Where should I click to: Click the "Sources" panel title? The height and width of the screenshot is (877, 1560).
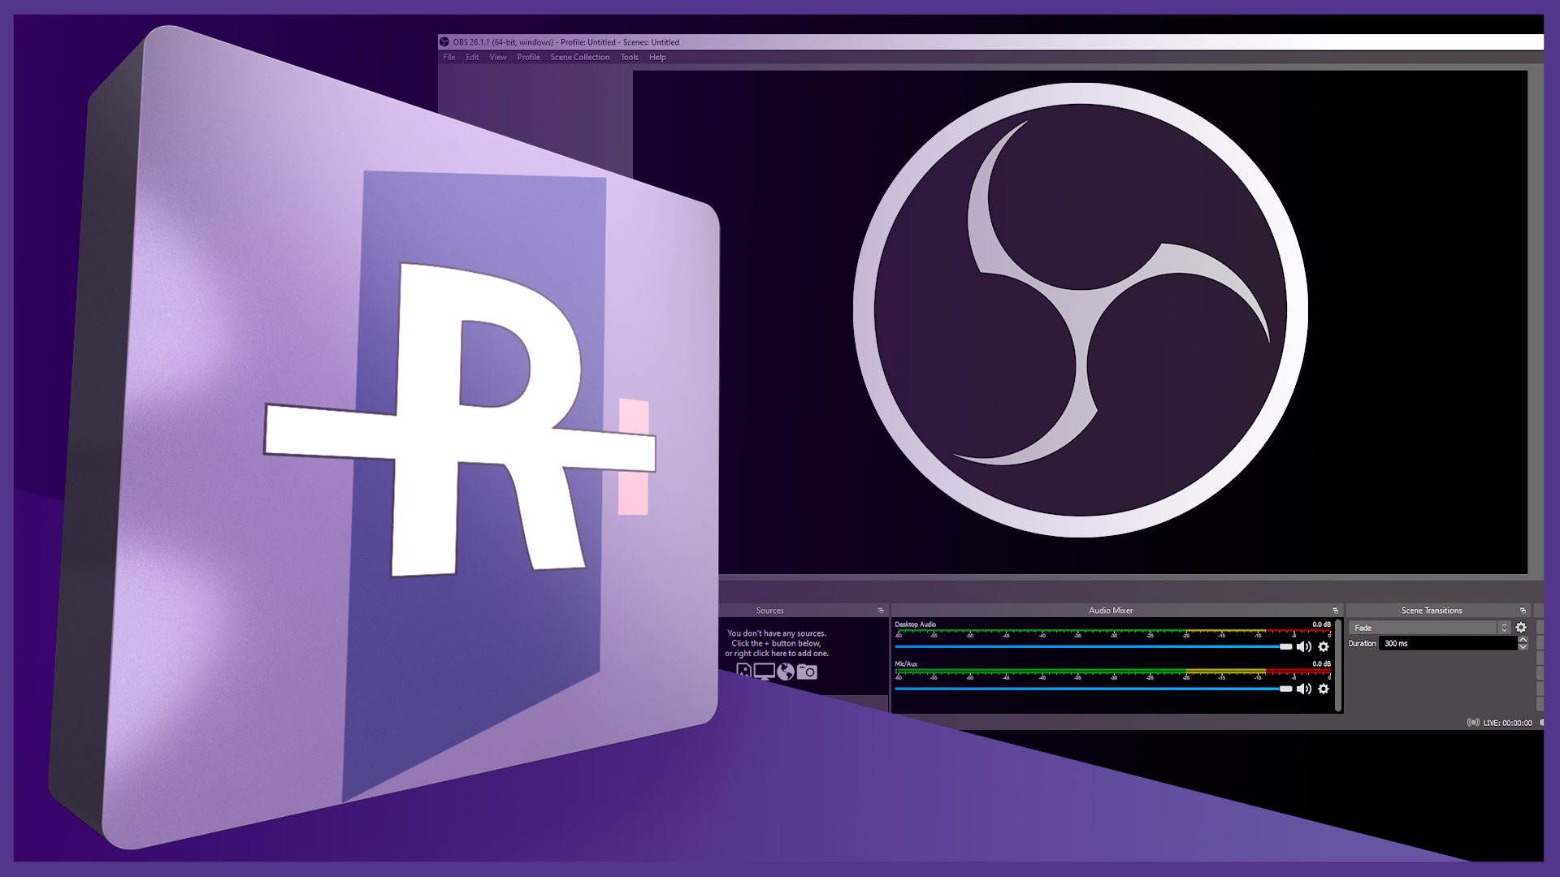[x=769, y=611]
